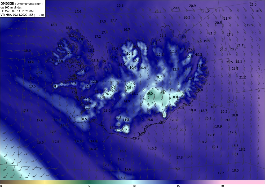Click the map value 19.6

pyautogui.click(x=149, y=120)
